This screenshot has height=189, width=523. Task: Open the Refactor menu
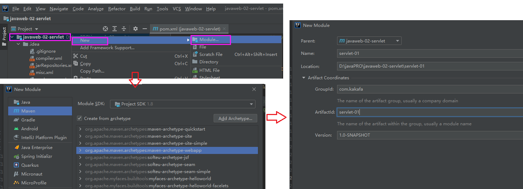[117, 8]
